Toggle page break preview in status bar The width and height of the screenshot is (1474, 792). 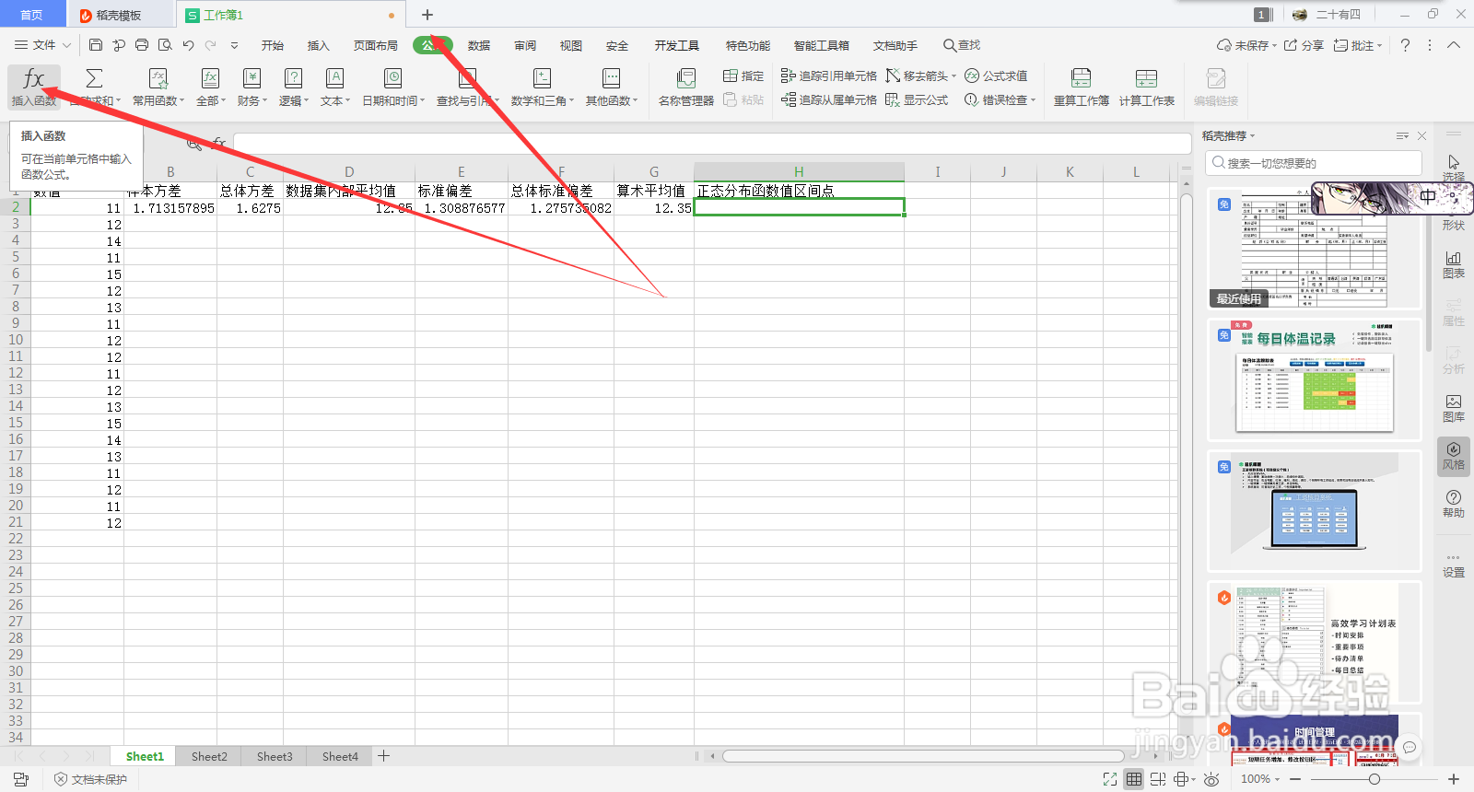(1158, 779)
